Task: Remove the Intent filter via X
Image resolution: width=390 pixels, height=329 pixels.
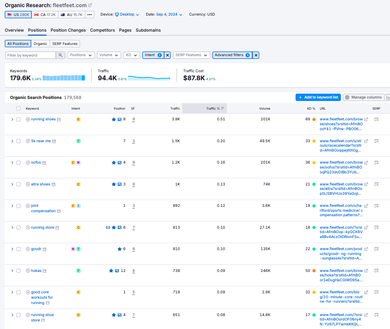Action: point(168,55)
